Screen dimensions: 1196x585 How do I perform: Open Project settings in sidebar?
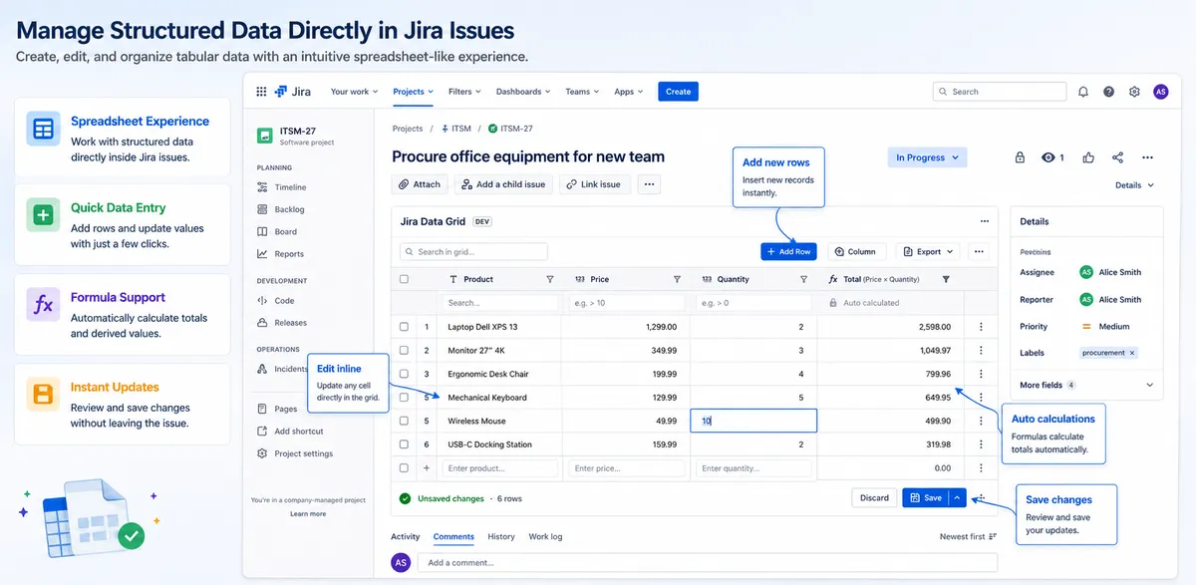(x=303, y=453)
